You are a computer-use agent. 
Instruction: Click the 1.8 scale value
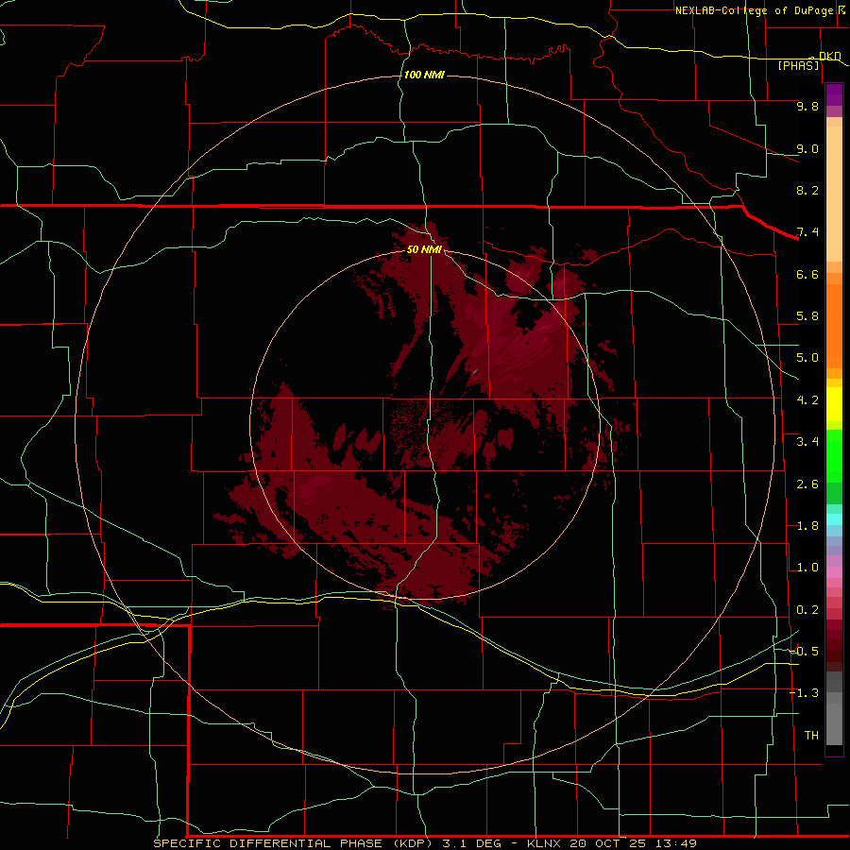pyautogui.click(x=807, y=526)
